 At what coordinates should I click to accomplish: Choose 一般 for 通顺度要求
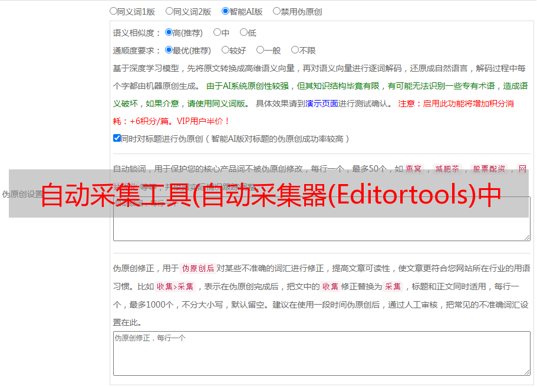[x=260, y=51]
